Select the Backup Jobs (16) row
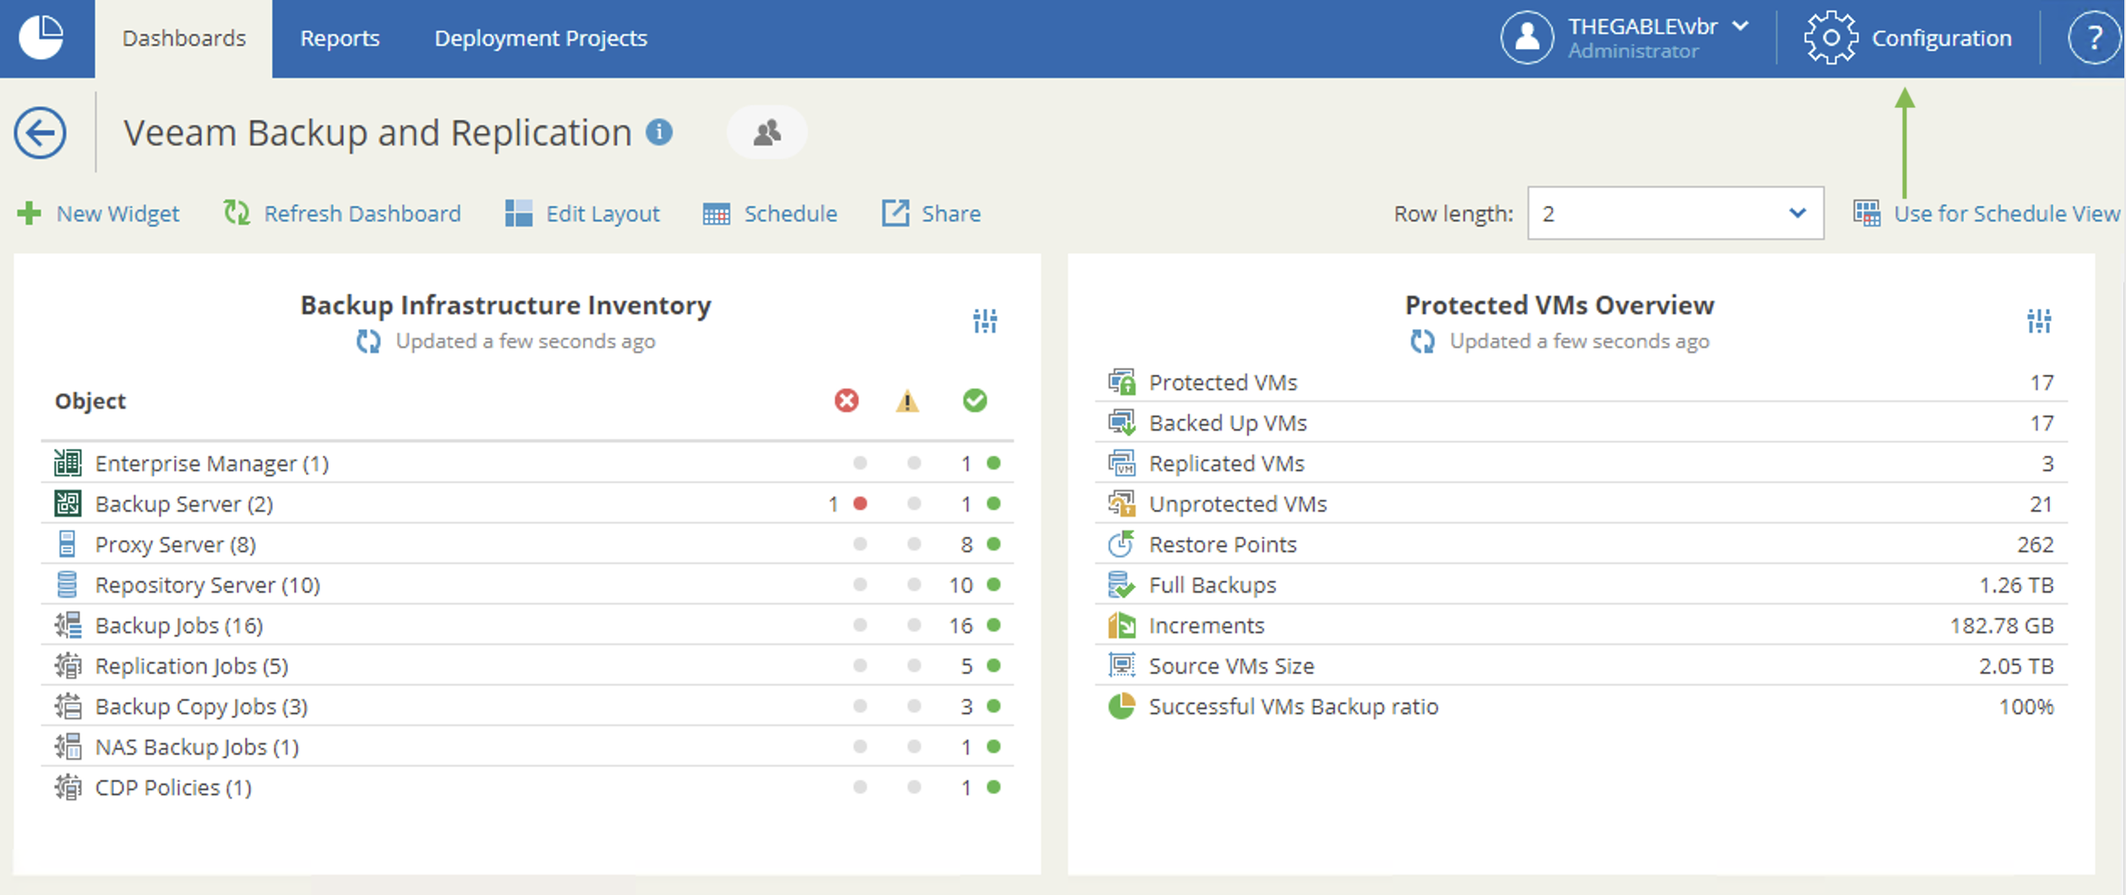Image resolution: width=2126 pixels, height=895 pixels. point(527,625)
